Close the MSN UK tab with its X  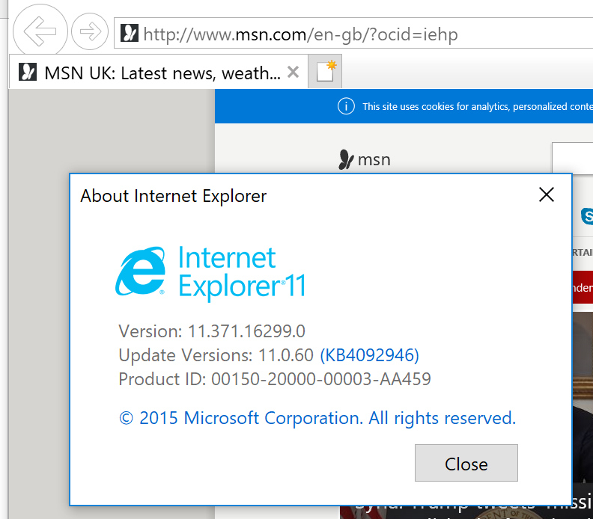[x=293, y=72]
